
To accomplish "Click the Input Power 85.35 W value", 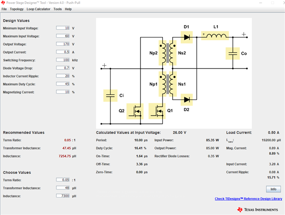I will coord(213,140).
